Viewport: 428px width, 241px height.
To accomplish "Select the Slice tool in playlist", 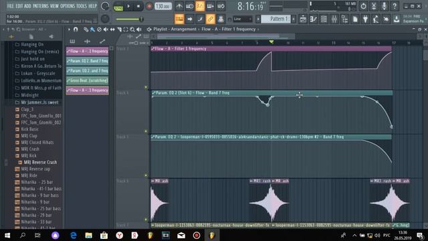I will (119, 29).
